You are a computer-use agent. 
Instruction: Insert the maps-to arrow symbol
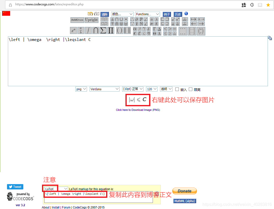(x=194, y=19)
